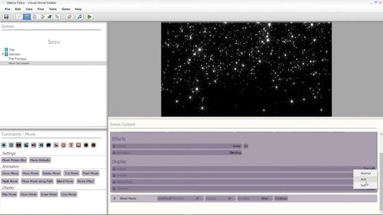
Task: Select the clapperboard command category icon
Action: (26, 145)
